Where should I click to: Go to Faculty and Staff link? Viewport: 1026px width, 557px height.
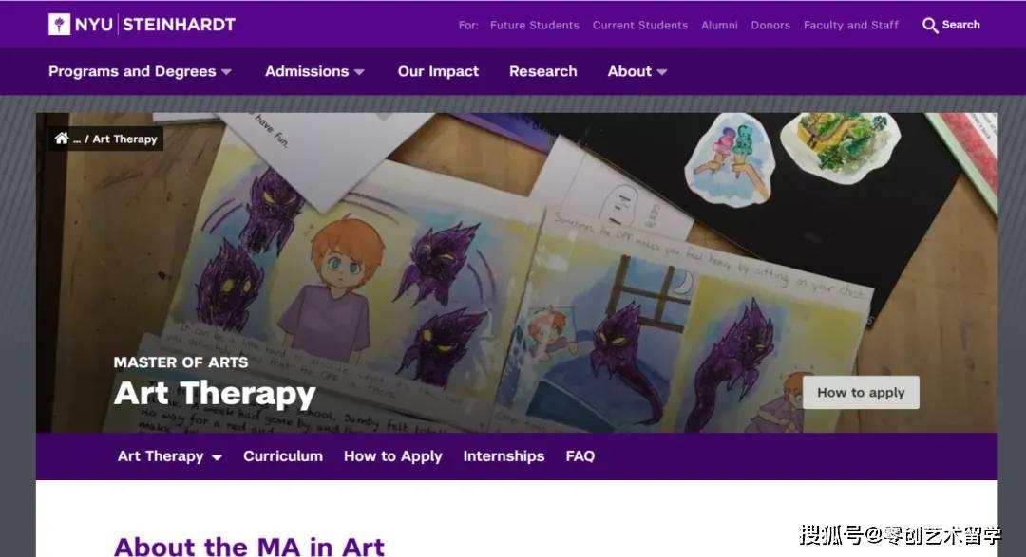click(850, 25)
